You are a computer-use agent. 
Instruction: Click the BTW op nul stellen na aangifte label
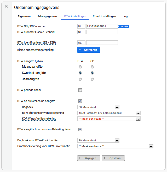point(36,101)
